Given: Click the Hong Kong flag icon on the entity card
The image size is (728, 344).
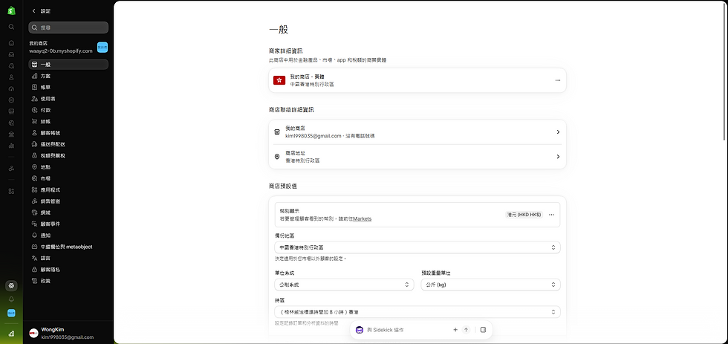Looking at the screenshot, I should click(x=279, y=80).
